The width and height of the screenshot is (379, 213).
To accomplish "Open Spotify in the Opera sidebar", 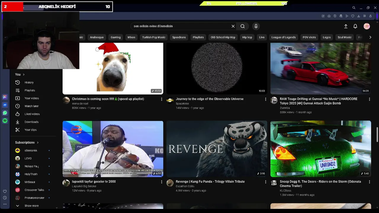I will pos(5,121).
